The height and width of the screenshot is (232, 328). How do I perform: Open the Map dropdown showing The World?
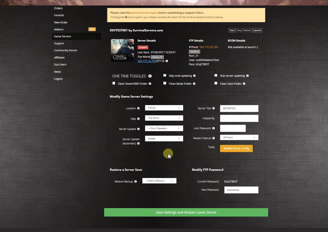click(164, 118)
